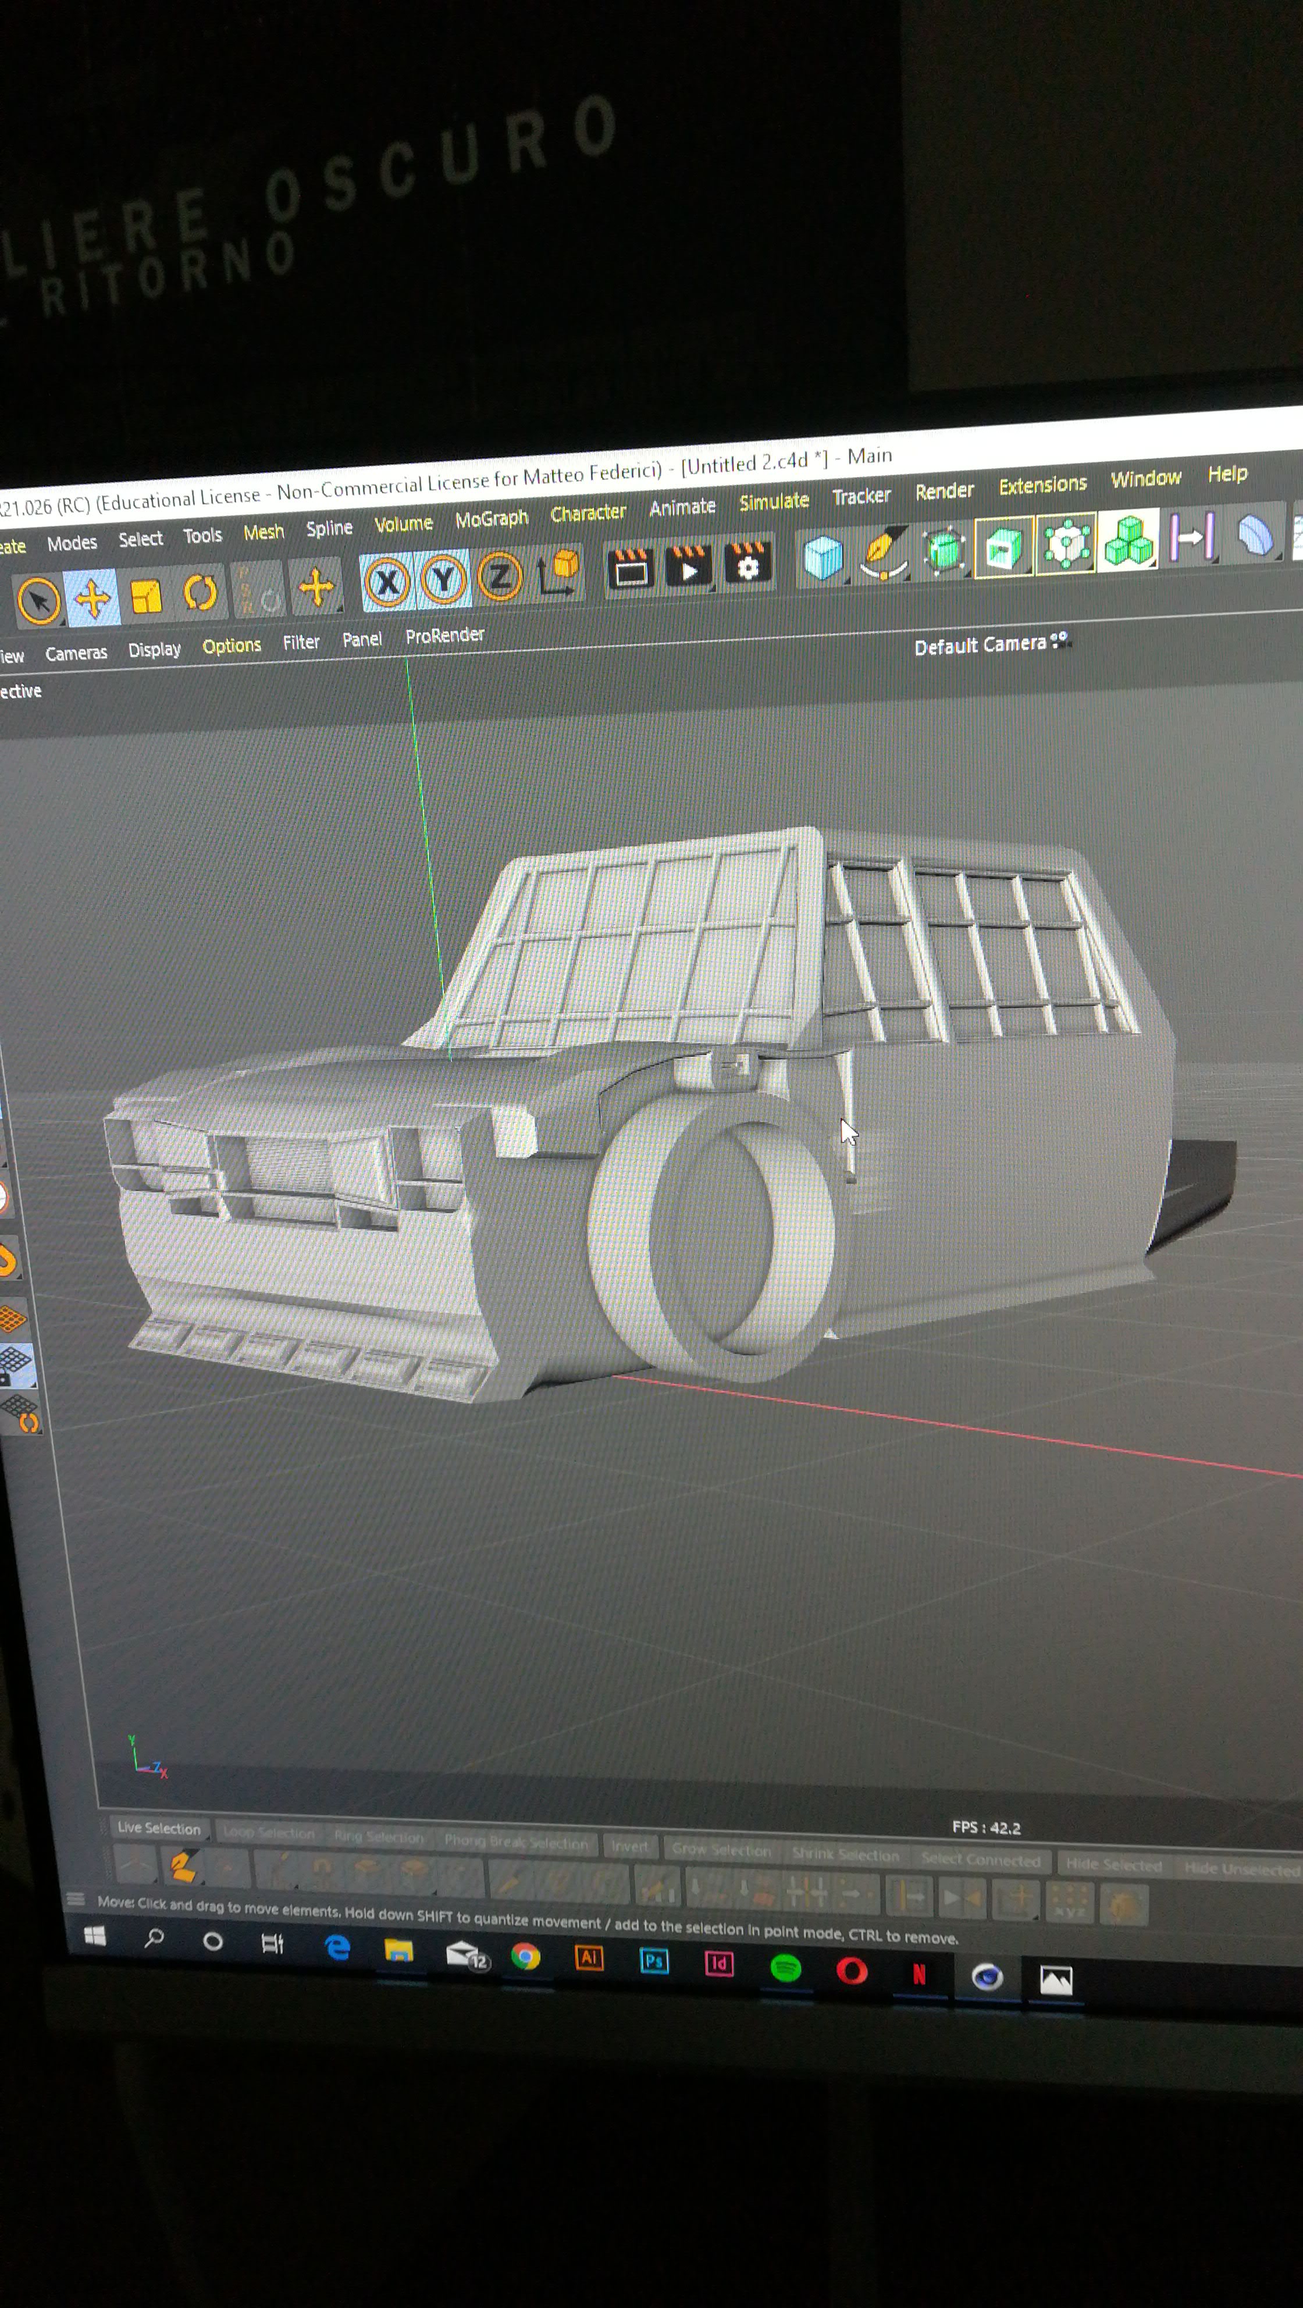Open the spline Pen tool
Viewport: 1303px width, 2308px height.
(884, 554)
